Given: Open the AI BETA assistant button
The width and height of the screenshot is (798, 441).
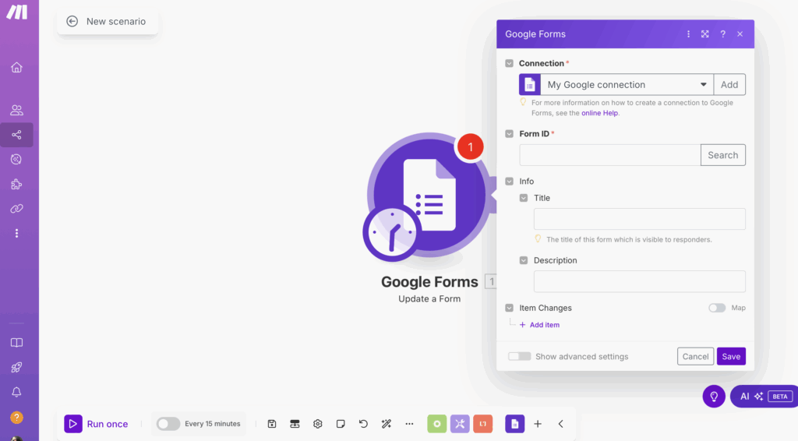Looking at the screenshot, I should 764,397.
